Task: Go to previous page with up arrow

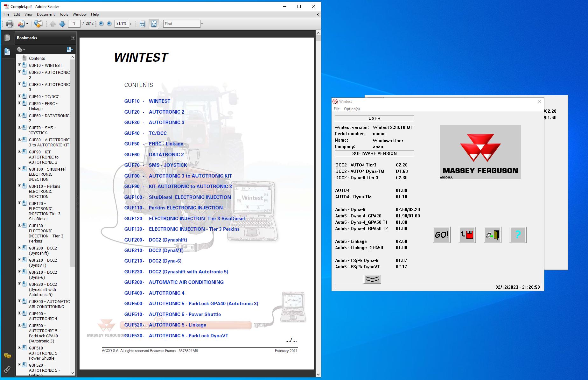Action: coord(53,24)
